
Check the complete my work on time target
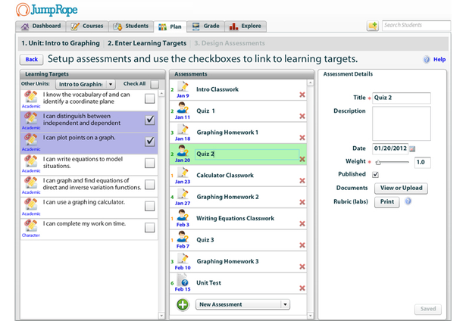[149, 228]
